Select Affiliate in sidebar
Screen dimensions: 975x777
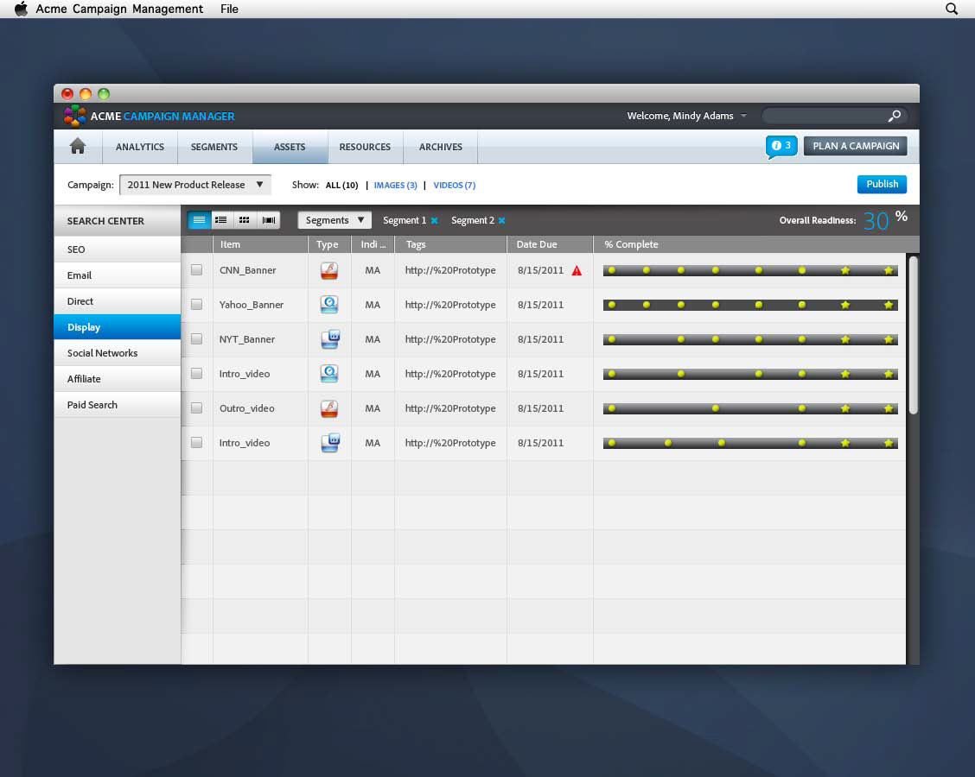pos(118,379)
